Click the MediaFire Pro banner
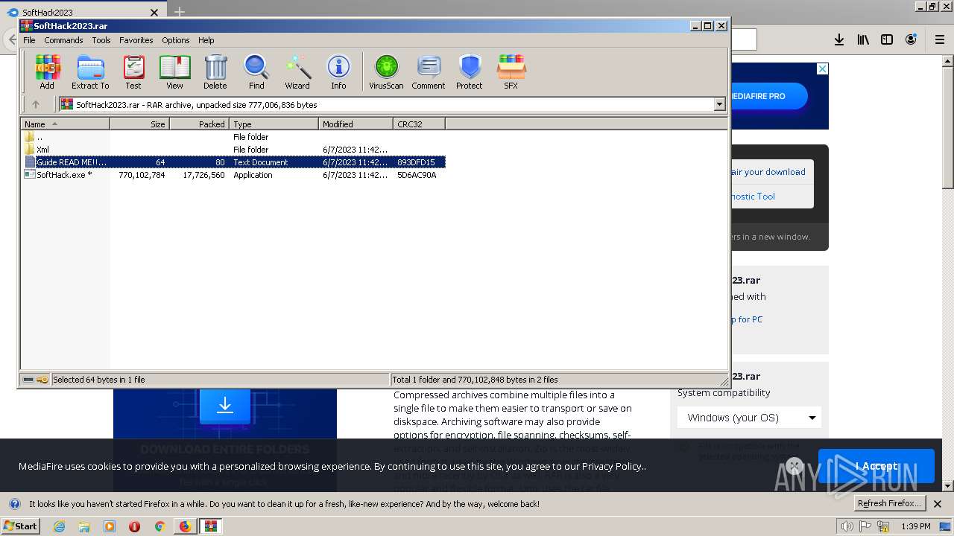 click(780, 96)
